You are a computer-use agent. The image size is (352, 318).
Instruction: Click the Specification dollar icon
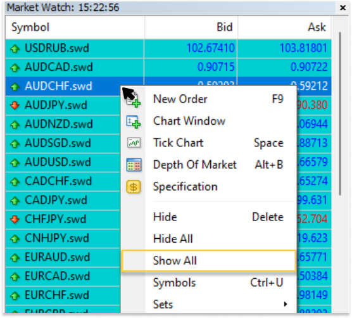(x=134, y=187)
